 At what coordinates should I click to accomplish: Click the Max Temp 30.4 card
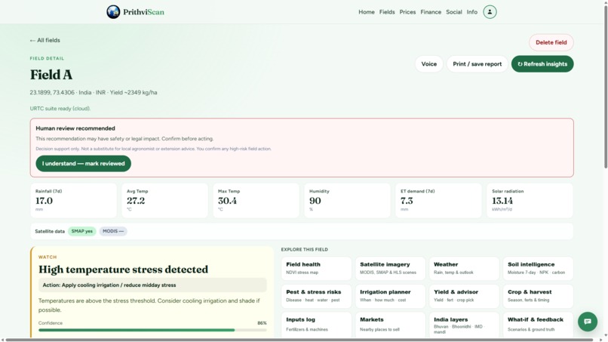256,200
